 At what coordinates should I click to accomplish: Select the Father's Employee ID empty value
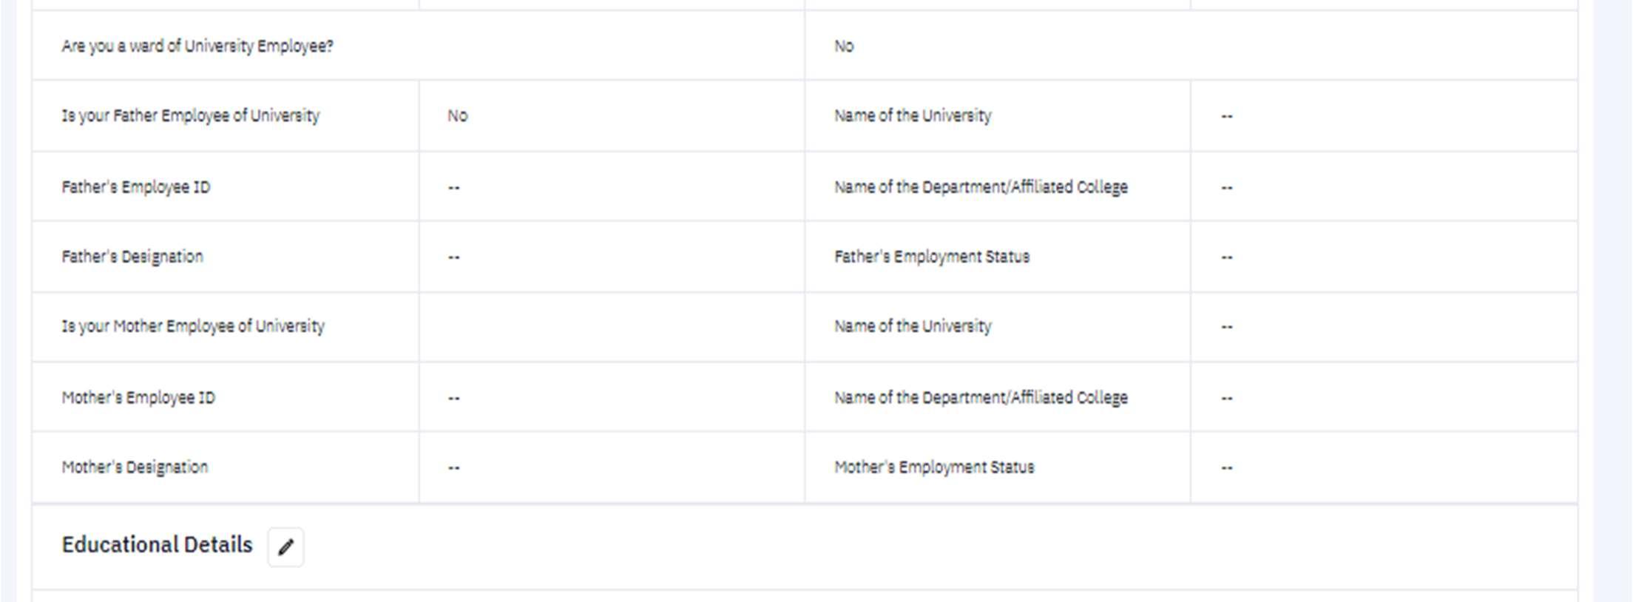tap(453, 188)
